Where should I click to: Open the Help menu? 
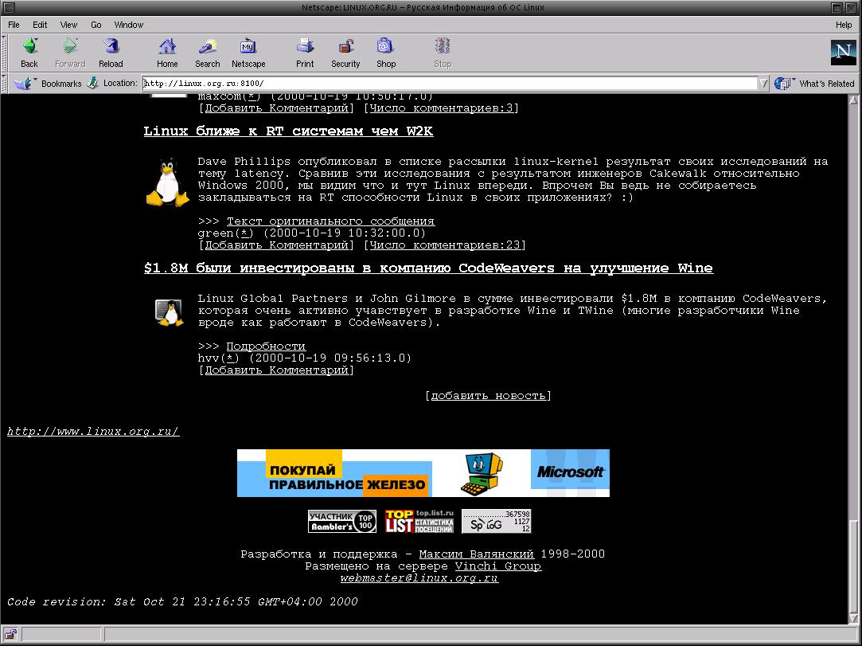843,25
